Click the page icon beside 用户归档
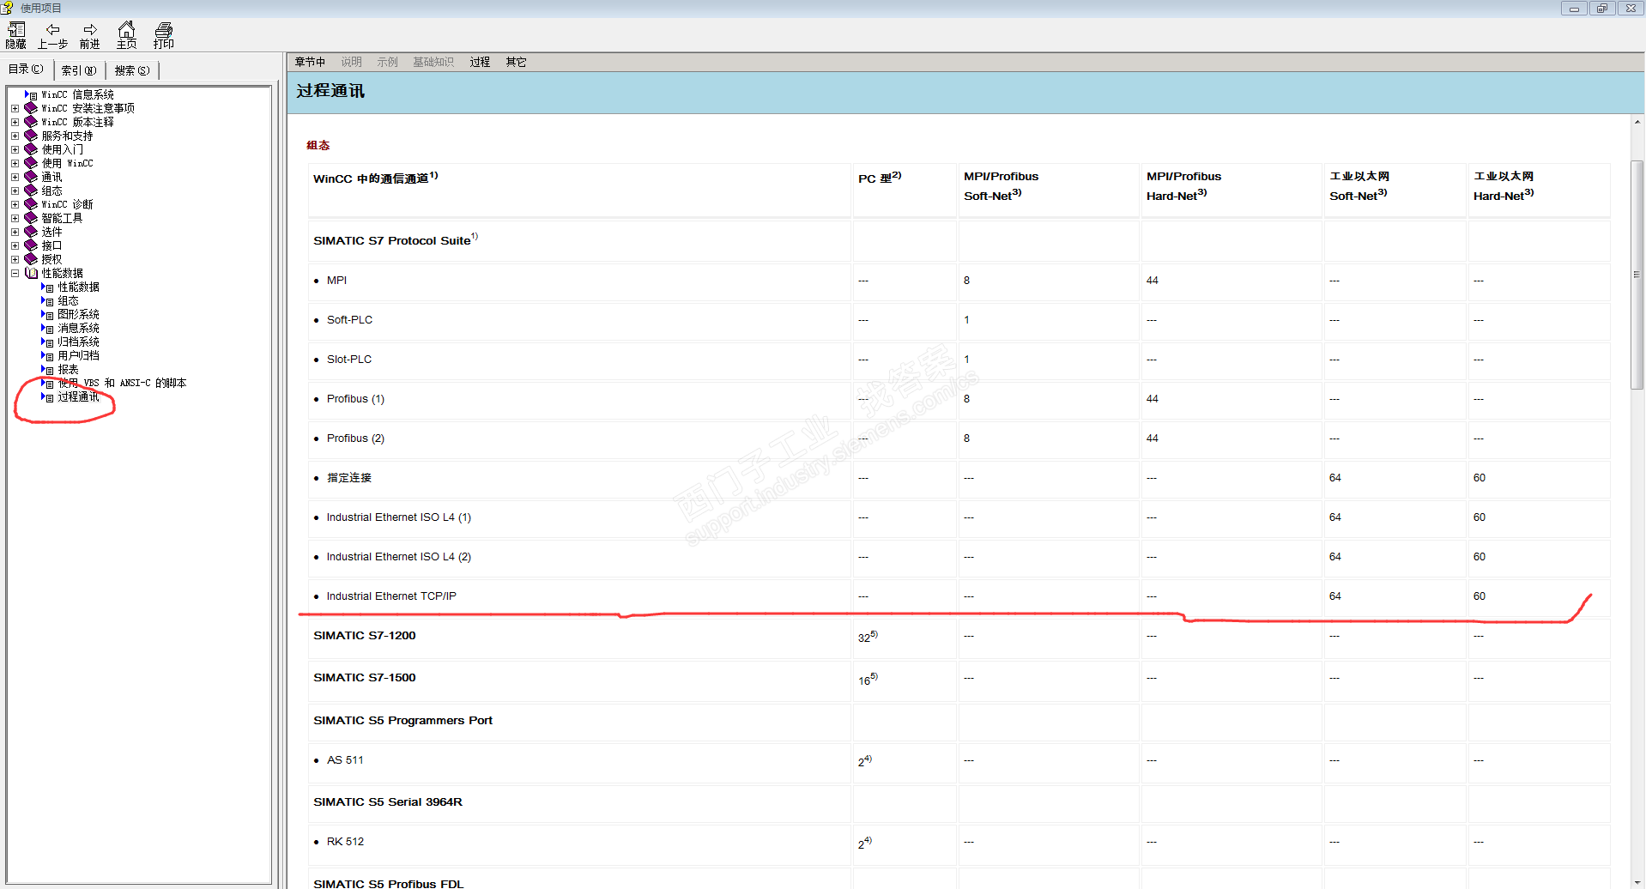This screenshot has height=889, width=1646. 48,356
